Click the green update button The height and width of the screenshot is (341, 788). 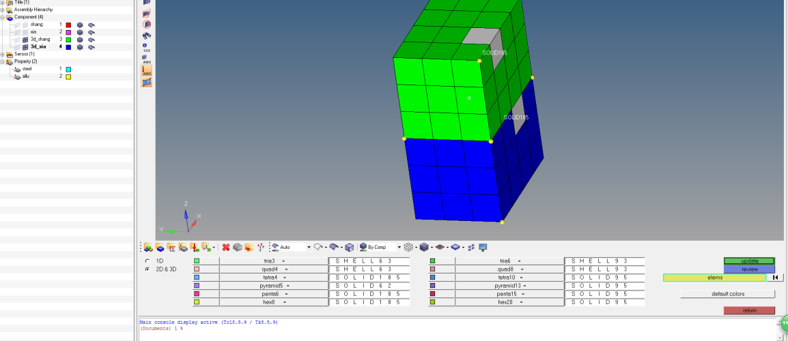[x=749, y=261]
